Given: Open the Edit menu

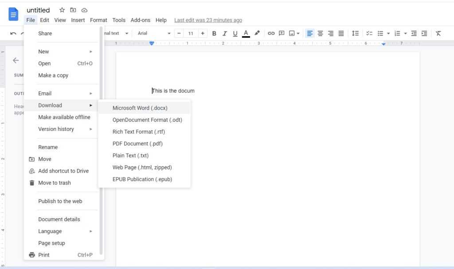Looking at the screenshot, I should click(x=44, y=20).
